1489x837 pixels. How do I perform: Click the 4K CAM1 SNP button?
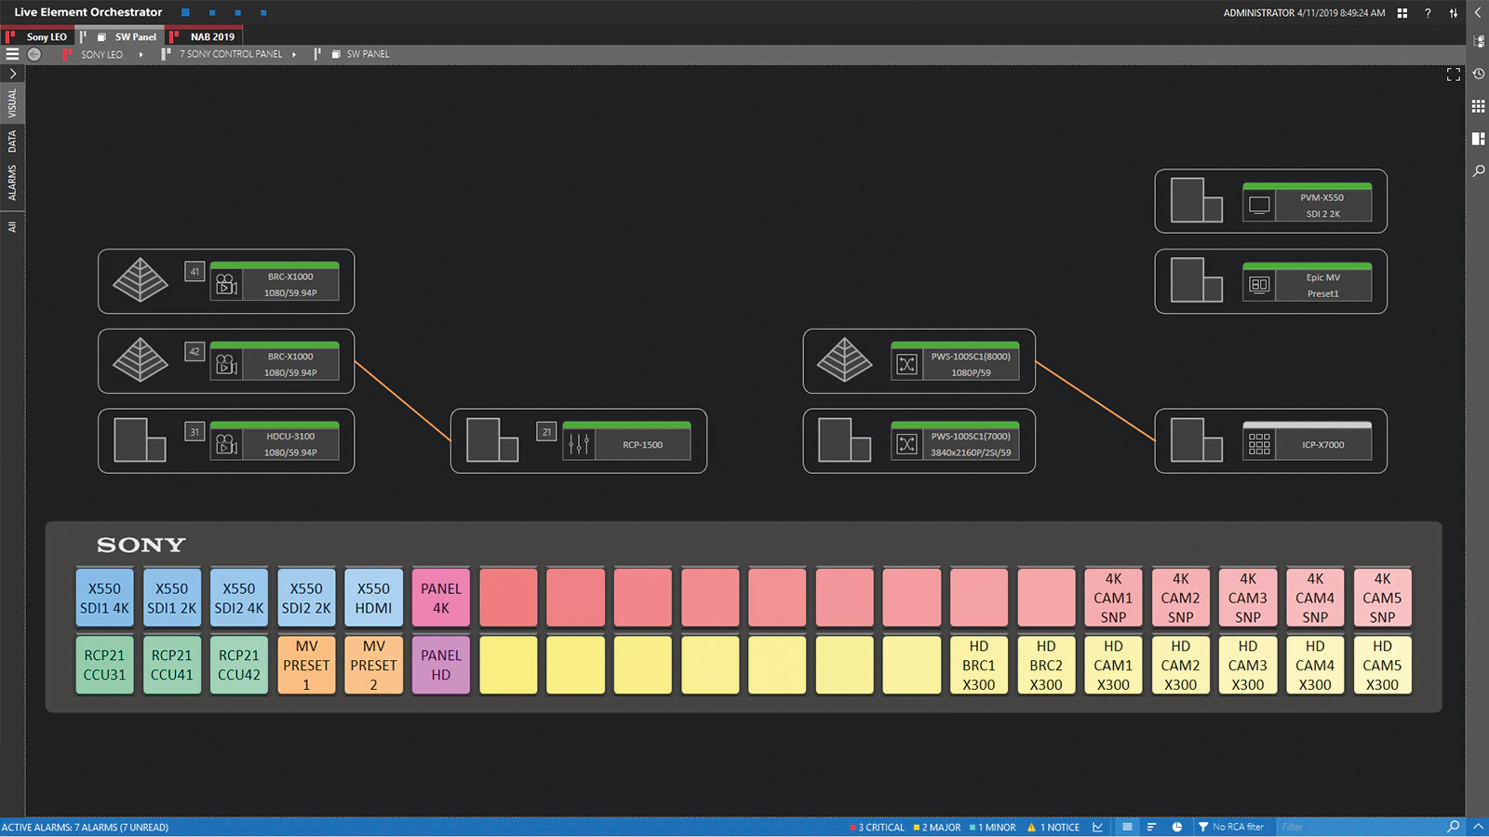tap(1113, 598)
